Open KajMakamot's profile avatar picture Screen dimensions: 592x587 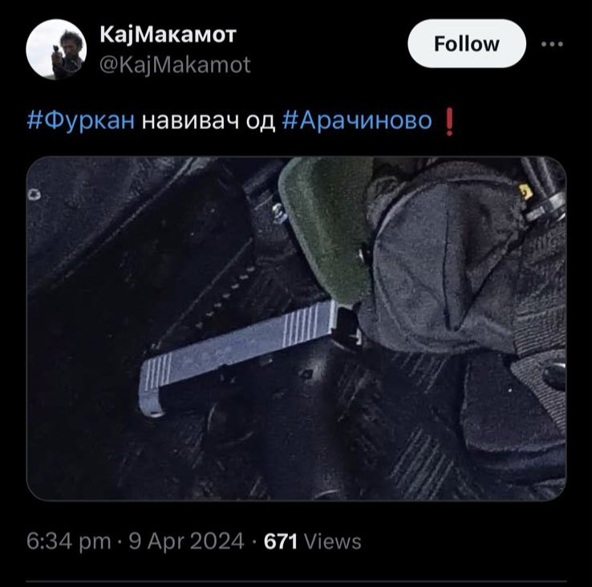point(56,50)
